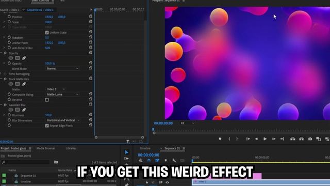Create ellipse mask under Gaussian Blur
Image resolution: width=330 pixels, height=186 pixels.
coord(11,110)
